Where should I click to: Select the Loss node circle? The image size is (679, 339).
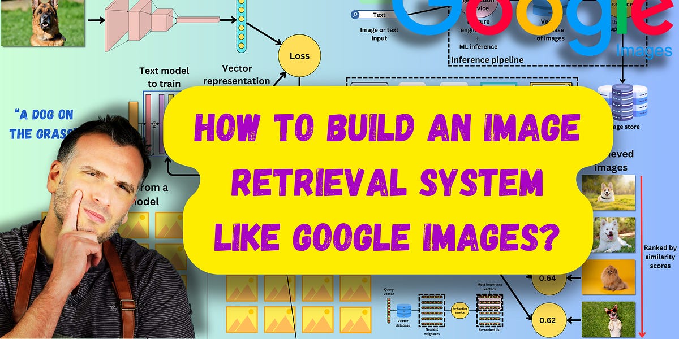[300, 55]
